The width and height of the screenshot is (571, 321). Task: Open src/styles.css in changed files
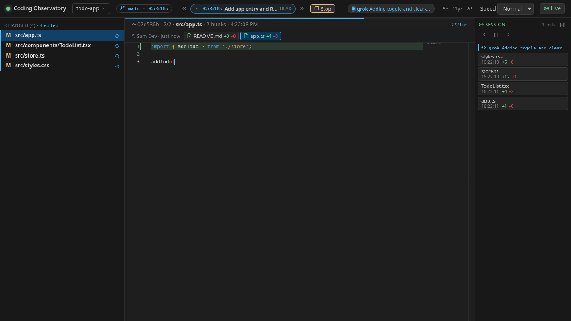click(62, 66)
